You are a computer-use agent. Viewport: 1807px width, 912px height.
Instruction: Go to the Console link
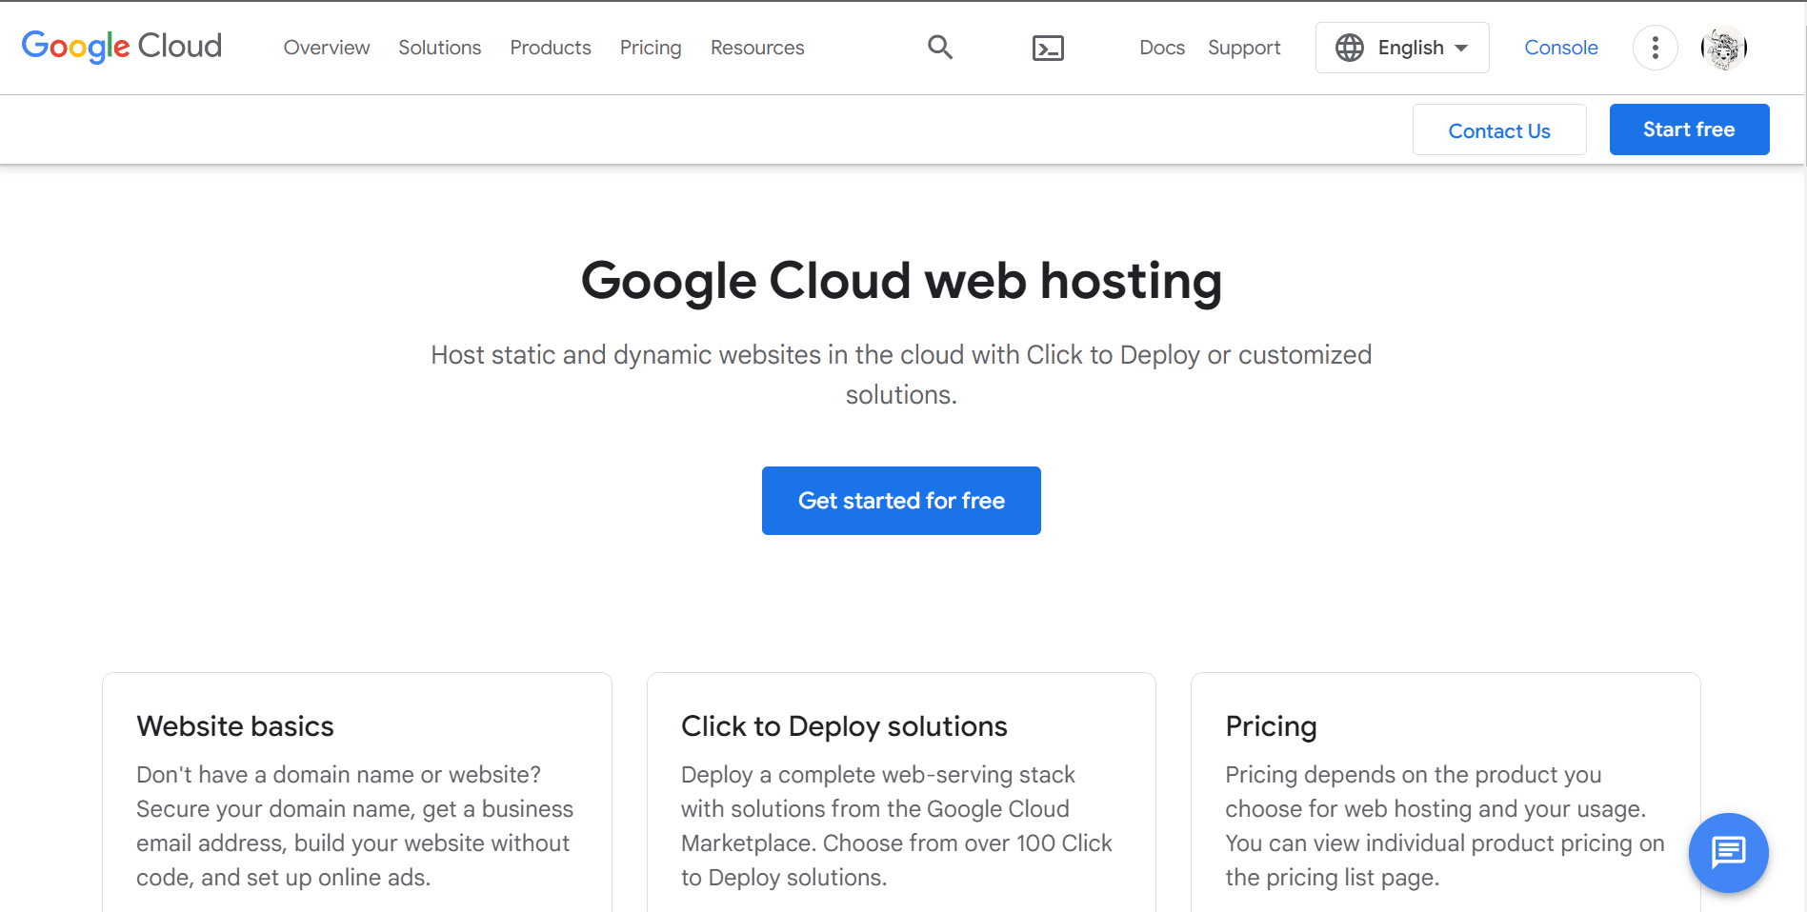click(1560, 48)
